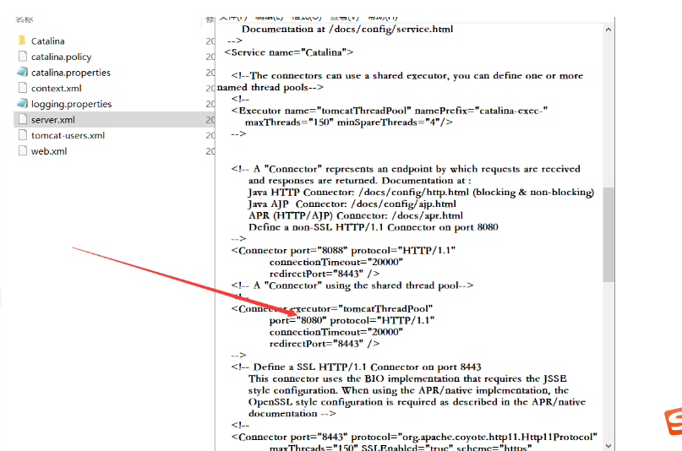
Task: Click the Executor name="tomcatThreadPool" line
Action: [x=390, y=111]
